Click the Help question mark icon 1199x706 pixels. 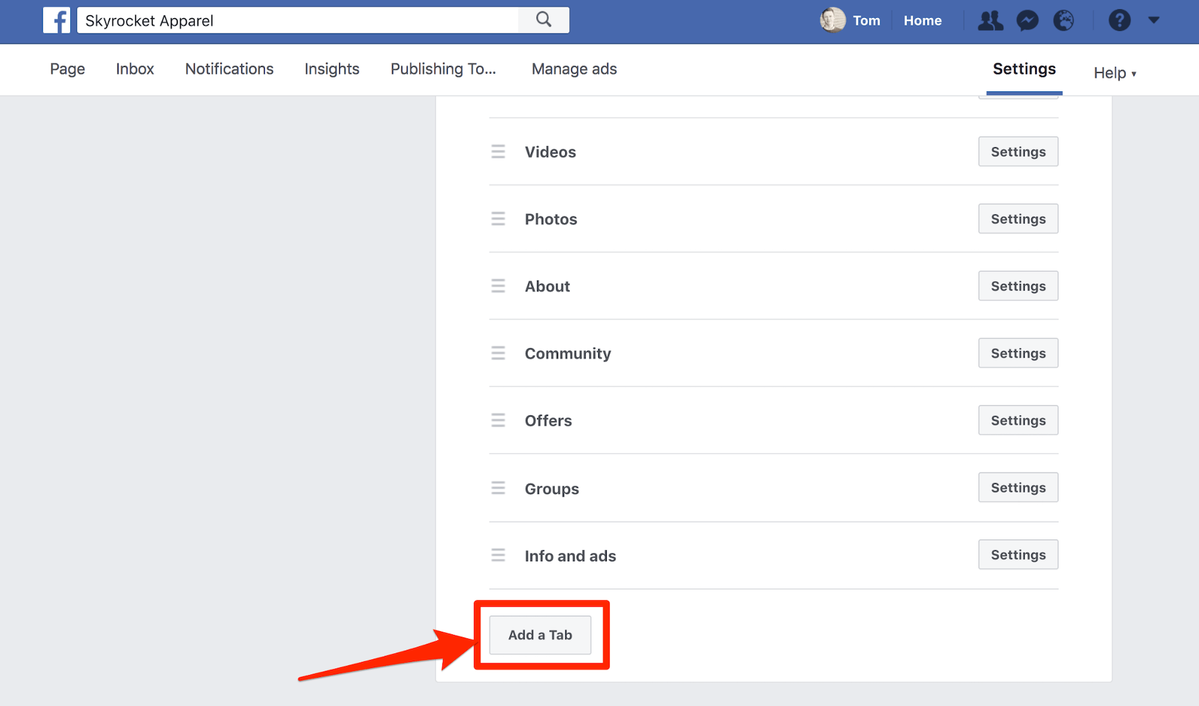point(1119,20)
